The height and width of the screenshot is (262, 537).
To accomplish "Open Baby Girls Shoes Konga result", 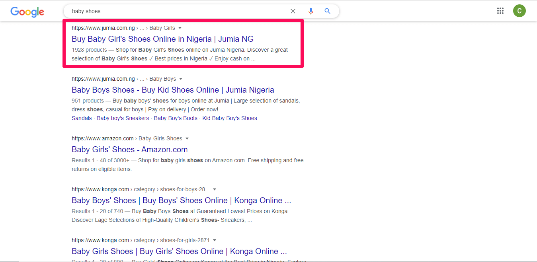I will click(179, 251).
